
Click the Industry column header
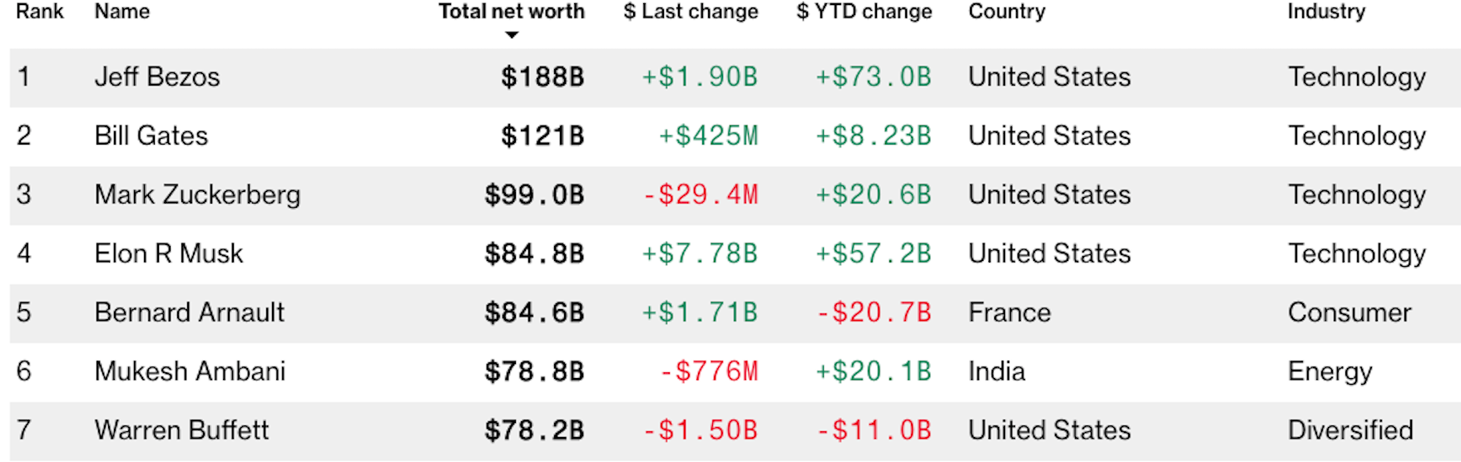coord(1326,12)
